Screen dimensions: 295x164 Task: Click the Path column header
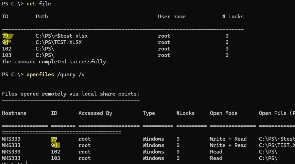42,17
